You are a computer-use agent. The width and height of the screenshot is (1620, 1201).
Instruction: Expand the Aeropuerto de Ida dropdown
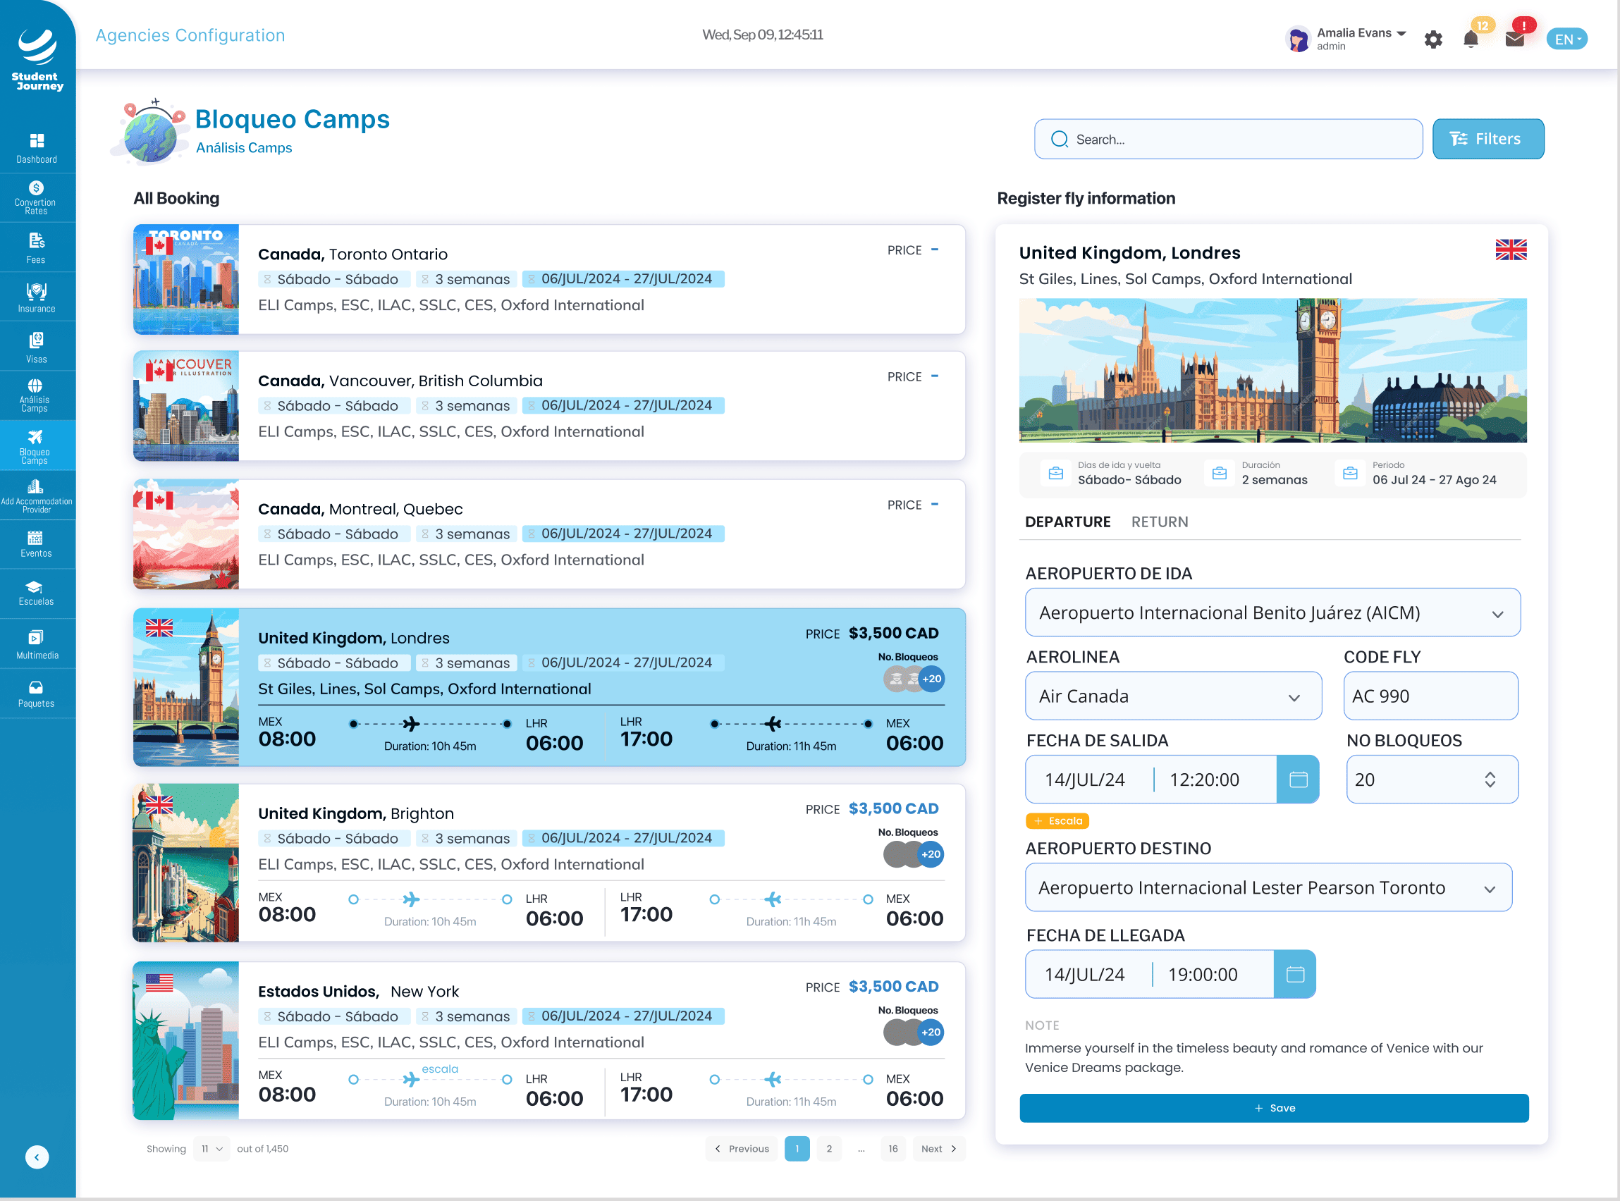(x=1272, y=613)
